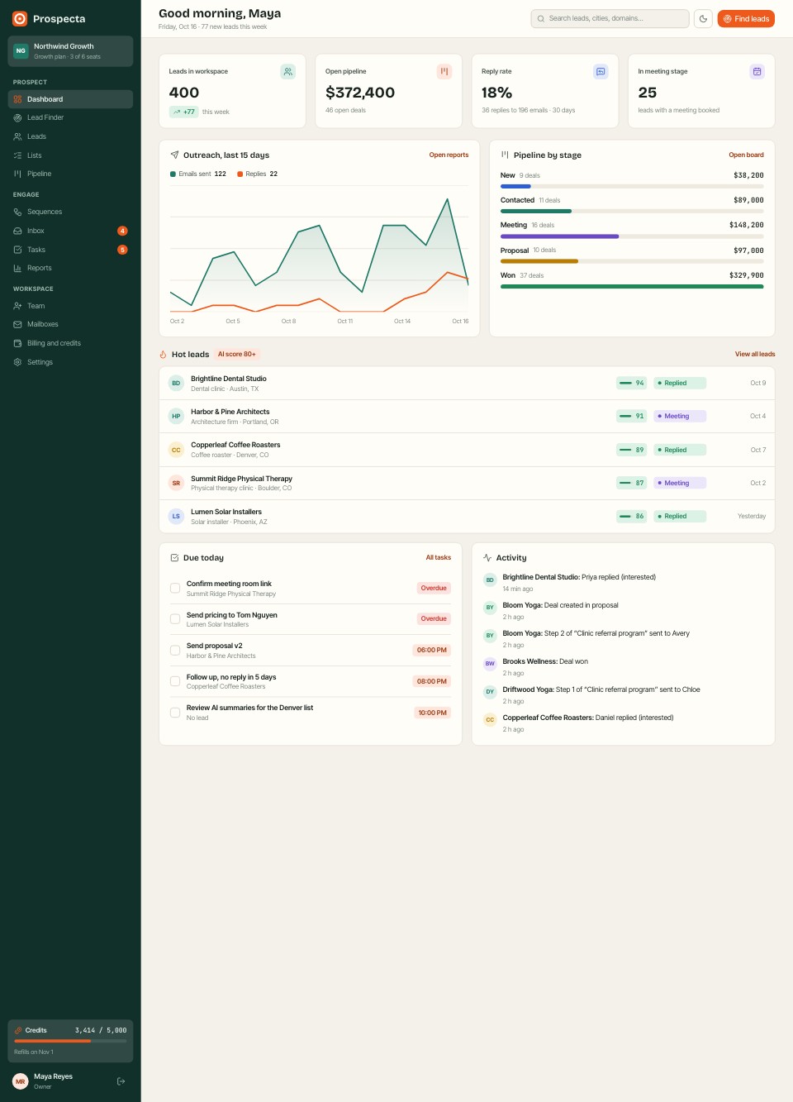The width and height of the screenshot is (793, 1102).
Task: Go to Sequences in the sidebar
Action: (x=70, y=212)
